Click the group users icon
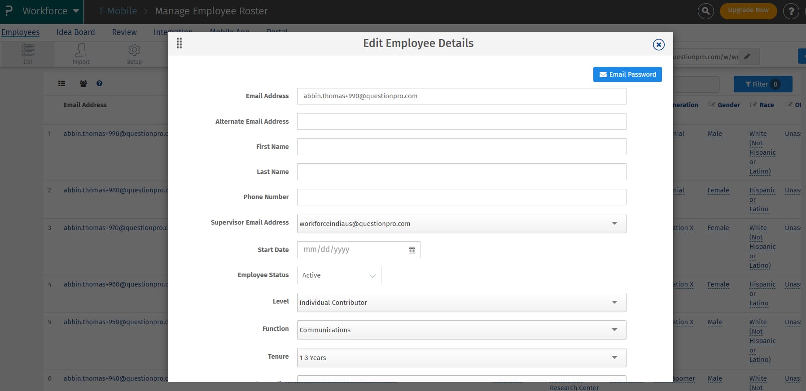This screenshot has width=806, height=391. pos(83,83)
